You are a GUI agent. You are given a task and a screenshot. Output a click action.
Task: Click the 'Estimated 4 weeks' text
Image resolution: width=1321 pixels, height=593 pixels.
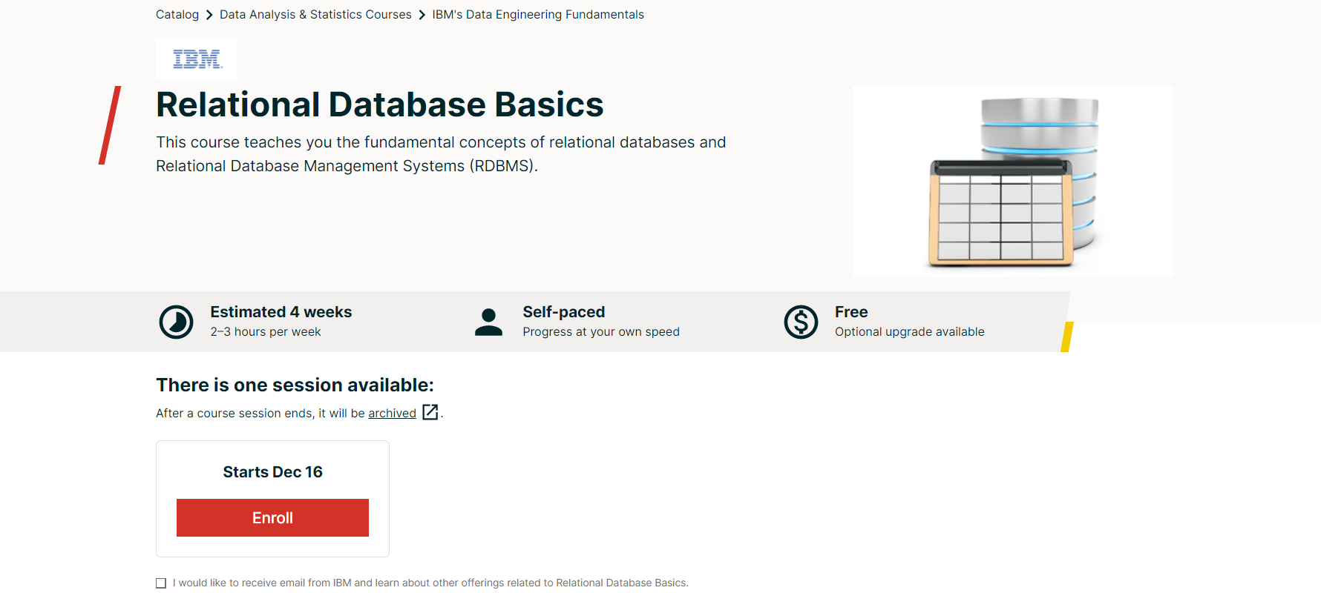point(281,312)
